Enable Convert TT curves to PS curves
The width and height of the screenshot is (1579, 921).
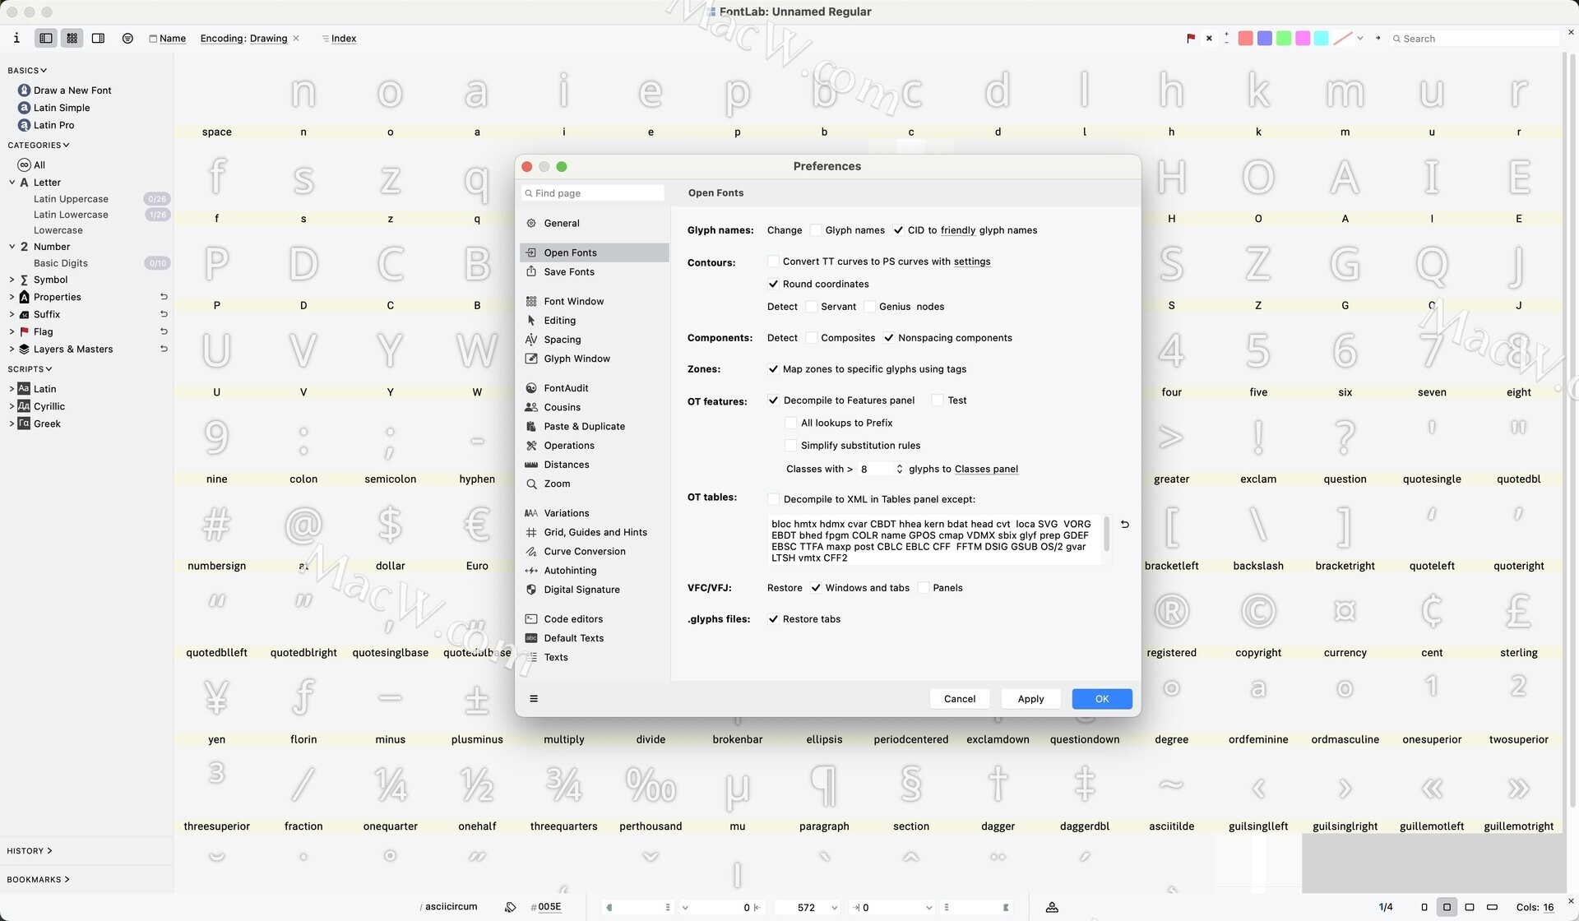point(773,261)
